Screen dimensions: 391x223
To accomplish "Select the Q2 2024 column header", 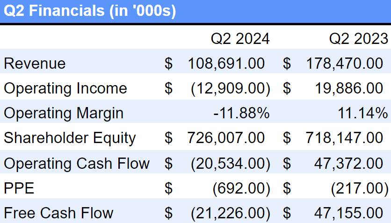I will tap(240, 38).
